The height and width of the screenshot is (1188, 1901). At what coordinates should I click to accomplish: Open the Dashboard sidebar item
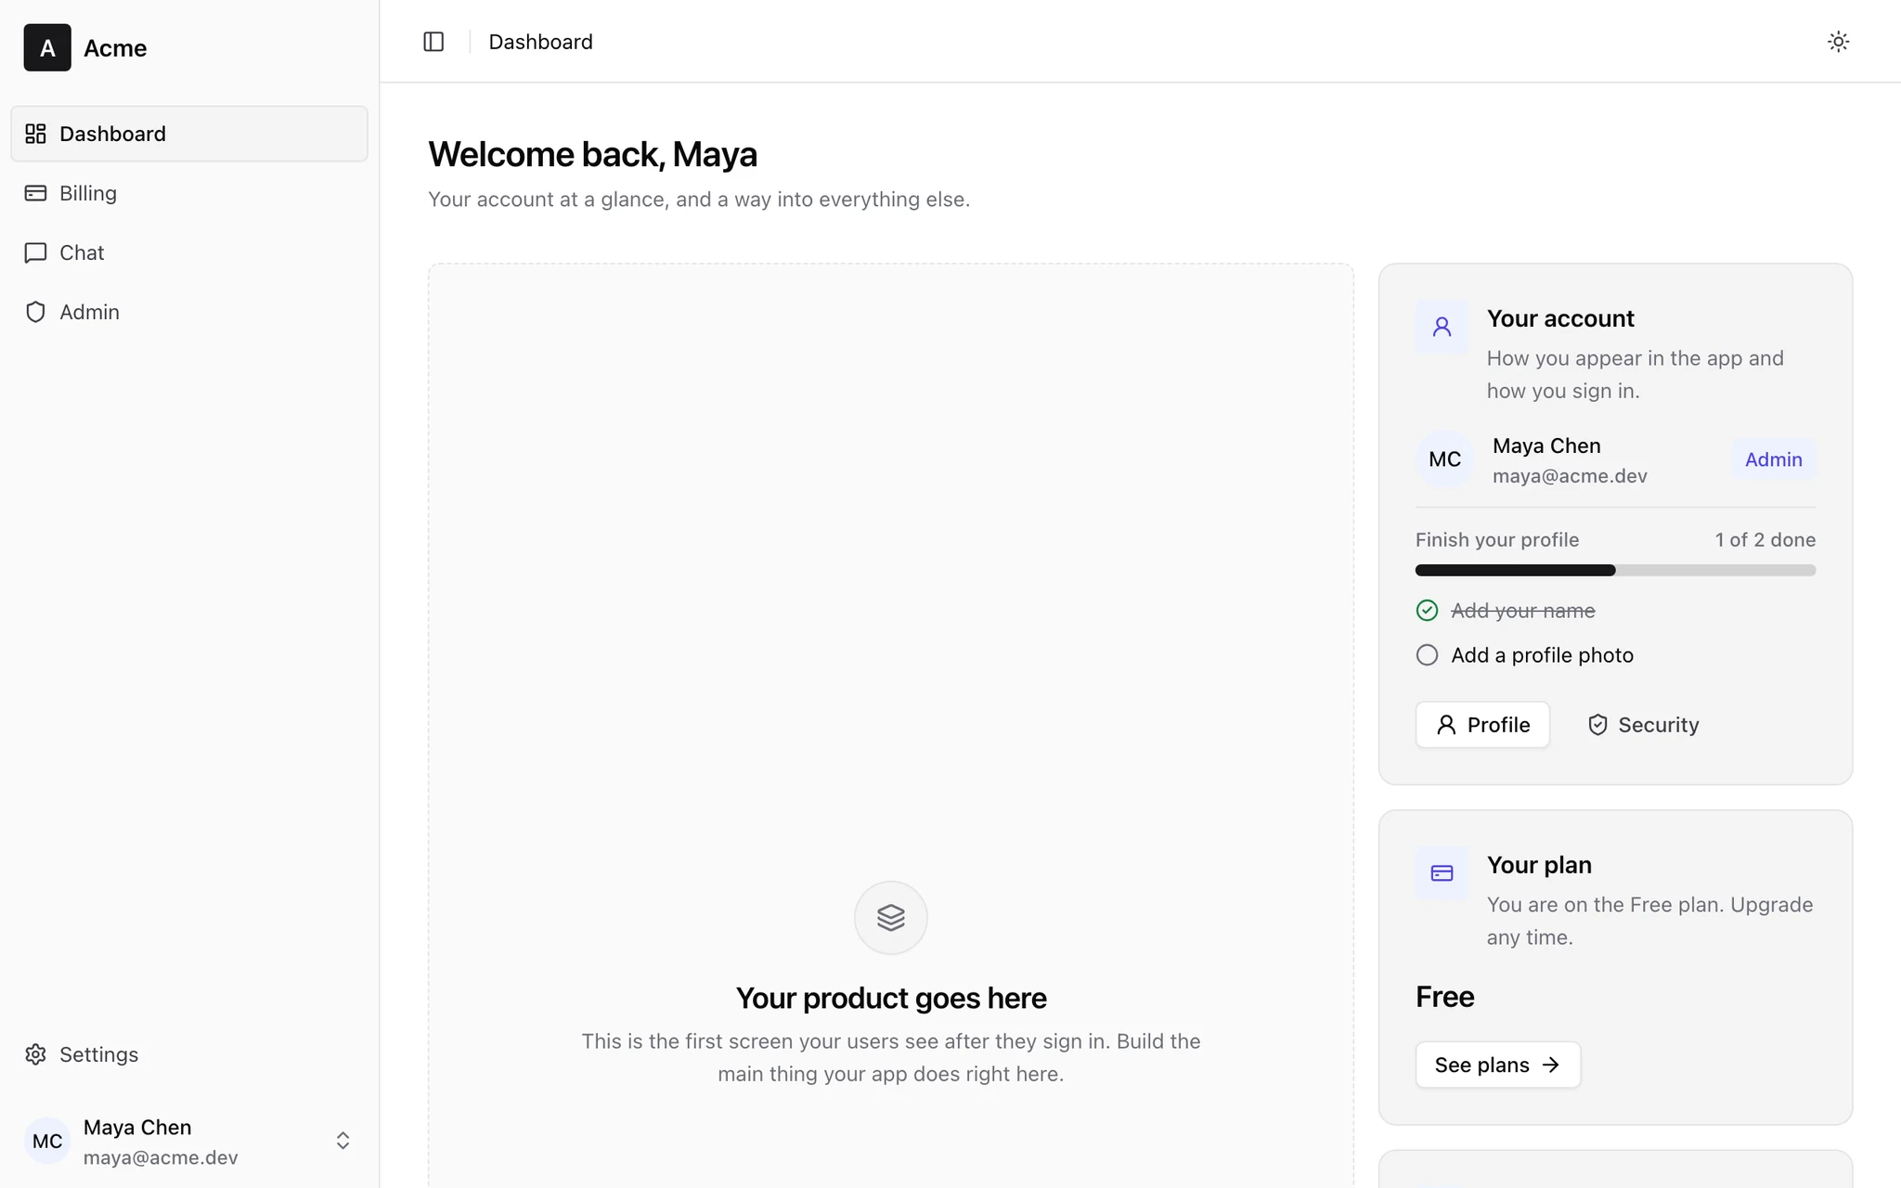[x=189, y=134]
